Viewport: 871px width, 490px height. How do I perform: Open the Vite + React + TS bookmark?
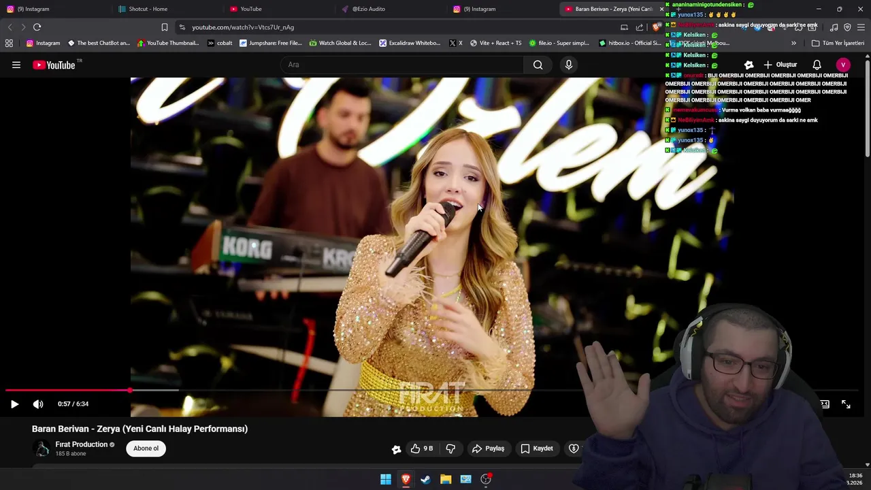tap(495, 43)
